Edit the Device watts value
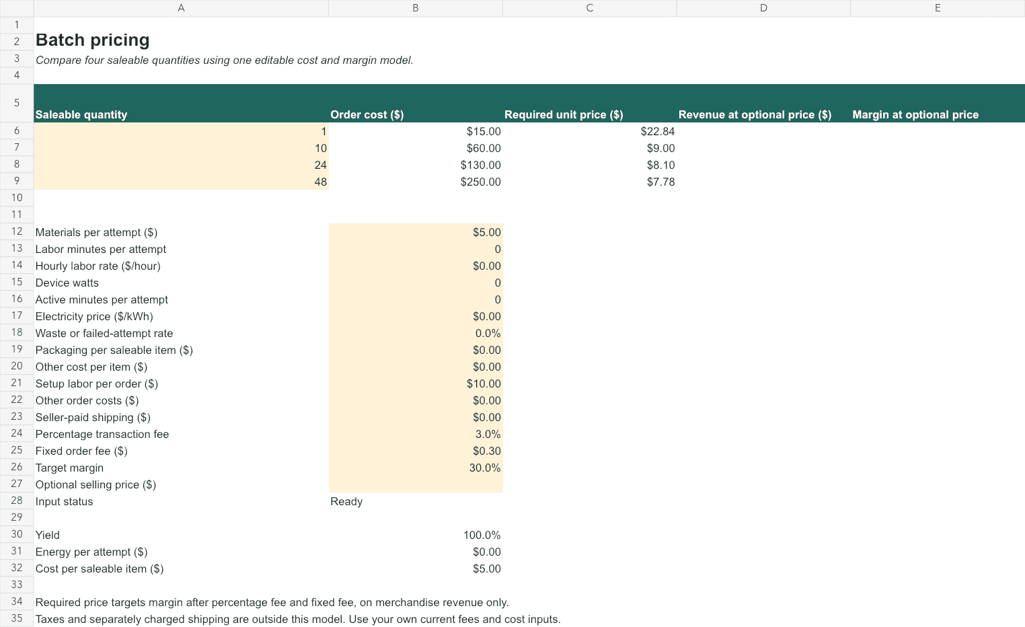 point(416,283)
